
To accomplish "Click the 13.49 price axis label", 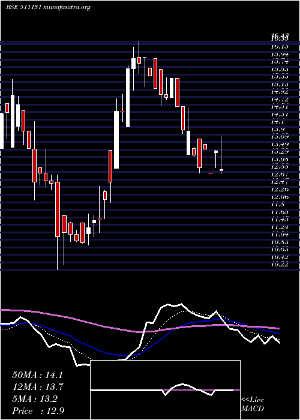I will point(280,145).
